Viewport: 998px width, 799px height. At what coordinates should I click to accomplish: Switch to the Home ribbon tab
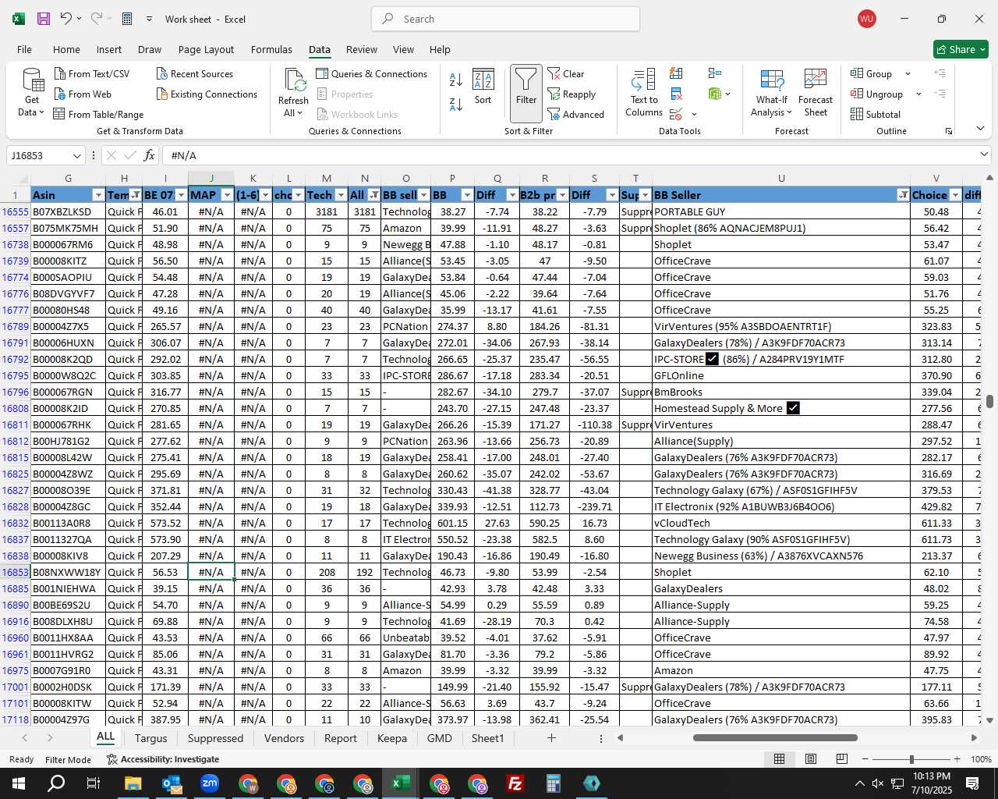pyautogui.click(x=66, y=49)
